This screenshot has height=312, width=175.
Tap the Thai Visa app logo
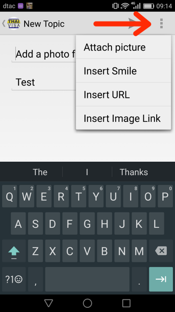(x=14, y=24)
